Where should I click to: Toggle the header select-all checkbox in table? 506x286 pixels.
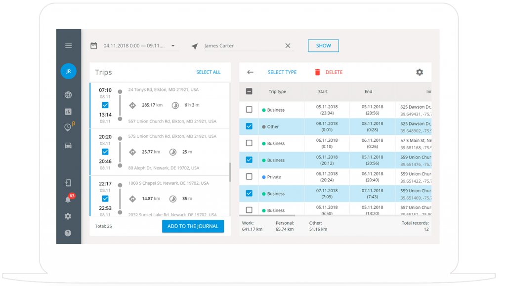pos(249,91)
